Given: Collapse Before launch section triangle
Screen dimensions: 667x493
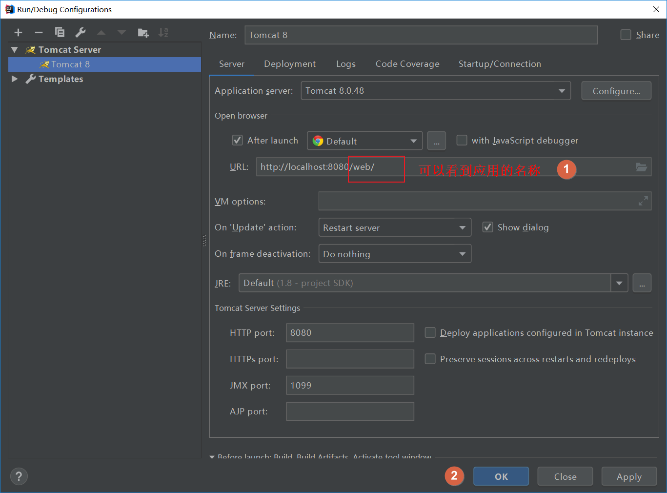Looking at the screenshot, I should click(x=212, y=457).
